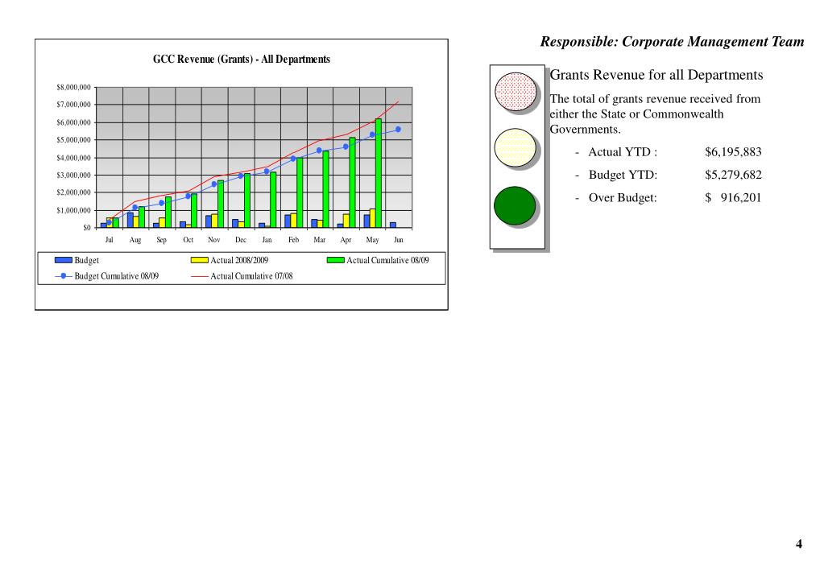Click the May green cumulative bar
Viewport: 824px width, 570px height.
pos(379,173)
